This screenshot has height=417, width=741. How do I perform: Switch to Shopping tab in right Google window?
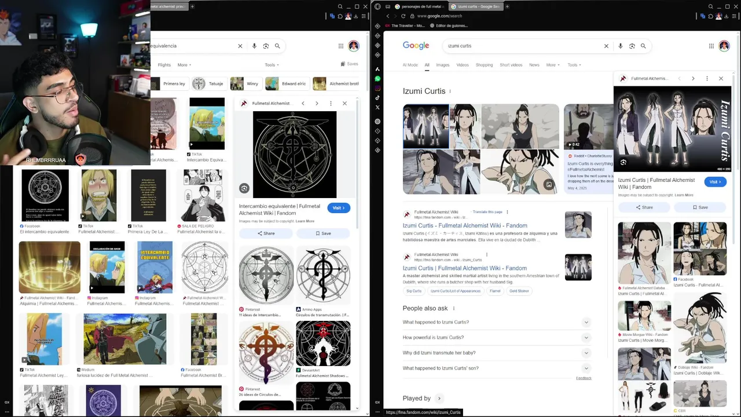point(484,65)
